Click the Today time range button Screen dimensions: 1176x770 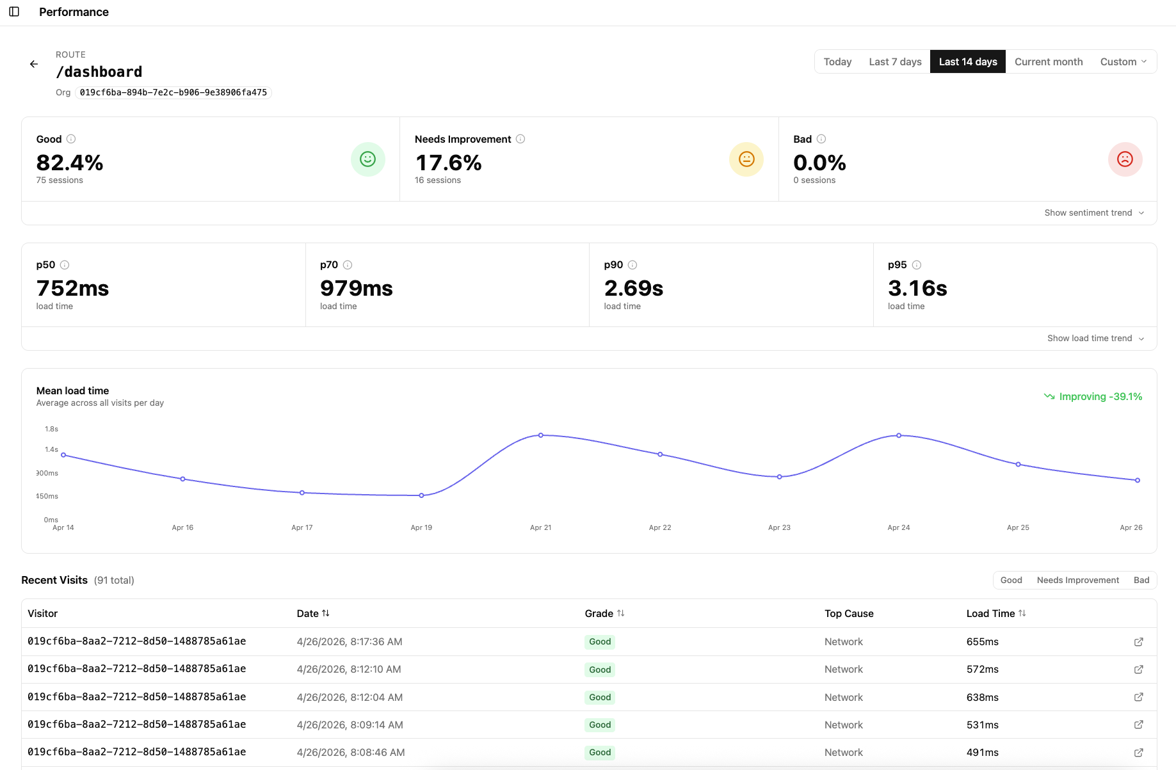[x=837, y=61]
